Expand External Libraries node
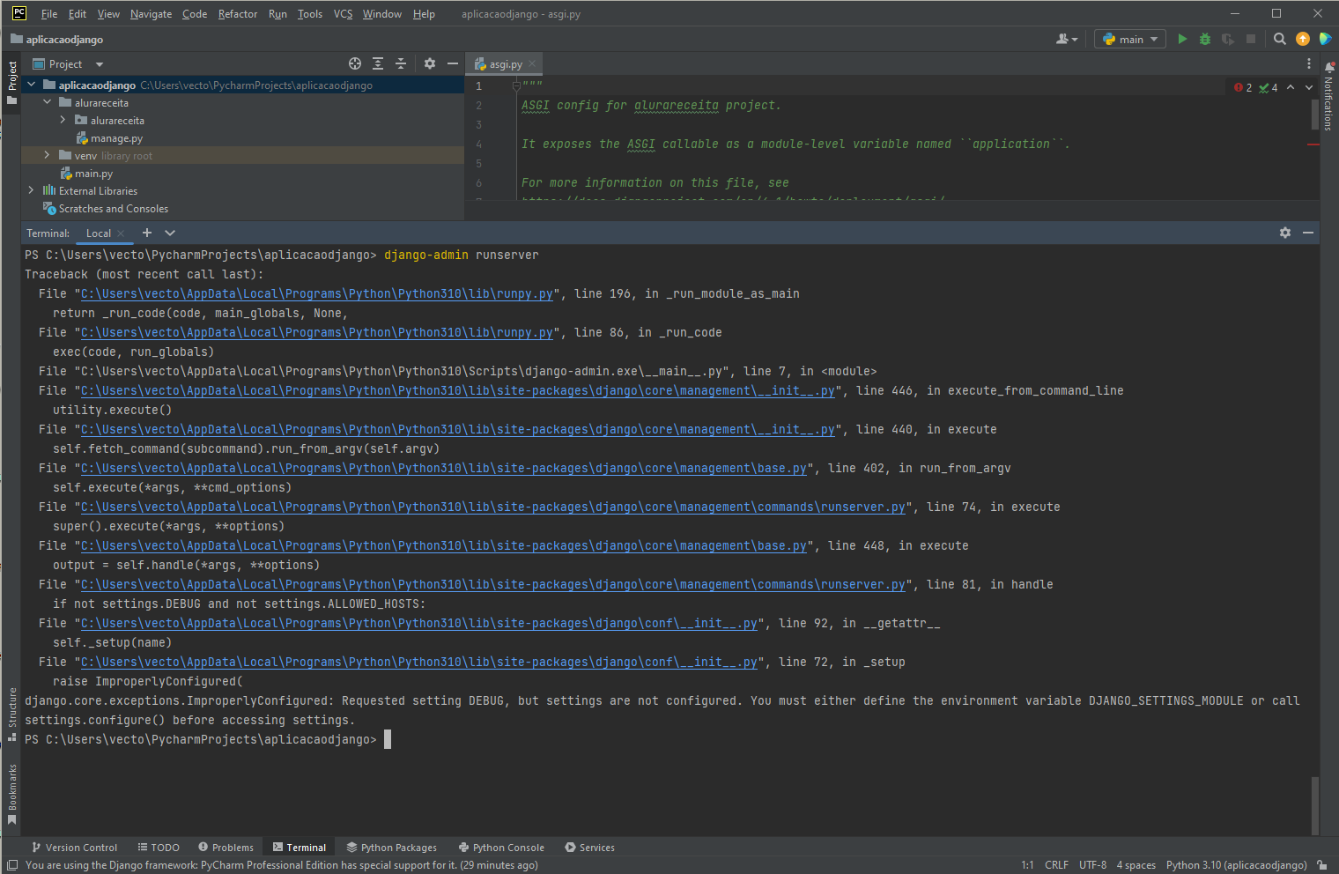Image resolution: width=1339 pixels, height=874 pixels. click(x=32, y=190)
